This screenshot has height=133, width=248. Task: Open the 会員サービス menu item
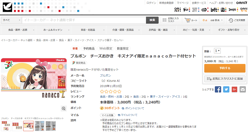pyautogui.click(x=199, y=3)
